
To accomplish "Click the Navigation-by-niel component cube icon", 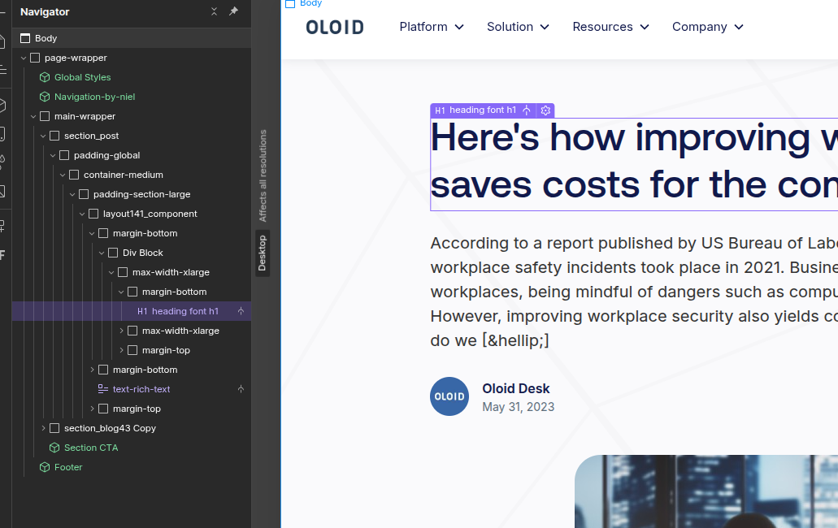I will tap(45, 97).
